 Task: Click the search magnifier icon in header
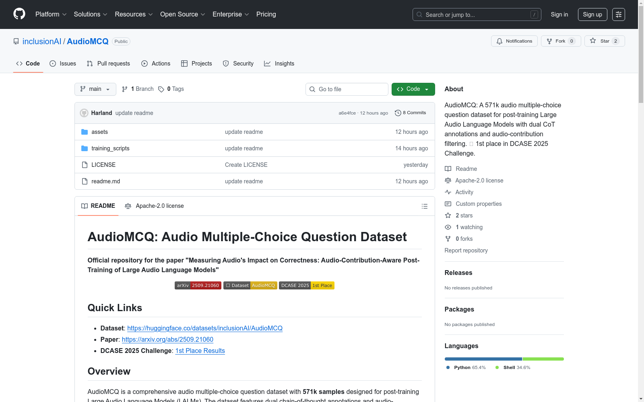click(419, 14)
